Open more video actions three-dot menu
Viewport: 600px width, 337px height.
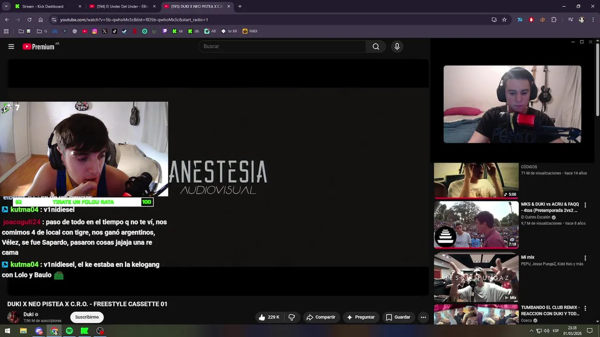423,317
